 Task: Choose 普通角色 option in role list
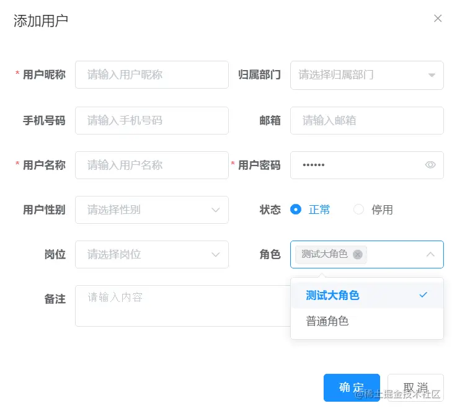pos(367,321)
